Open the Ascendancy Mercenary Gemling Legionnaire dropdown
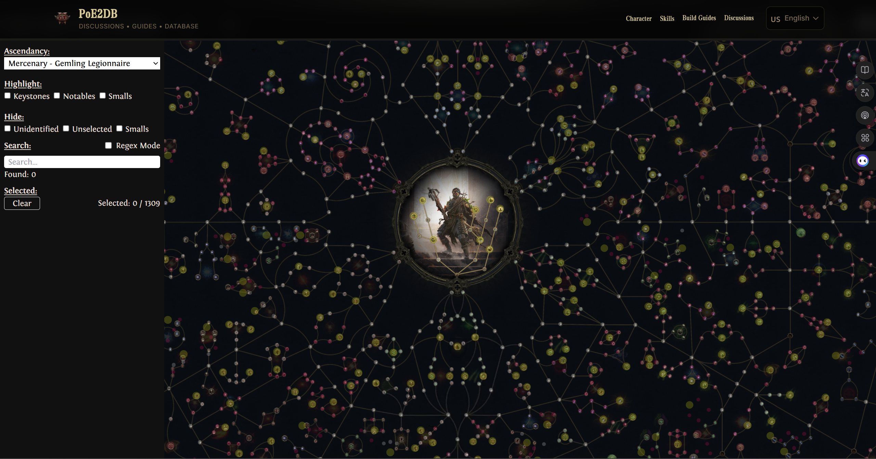The height and width of the screenshot is (459, 876). 82,63
